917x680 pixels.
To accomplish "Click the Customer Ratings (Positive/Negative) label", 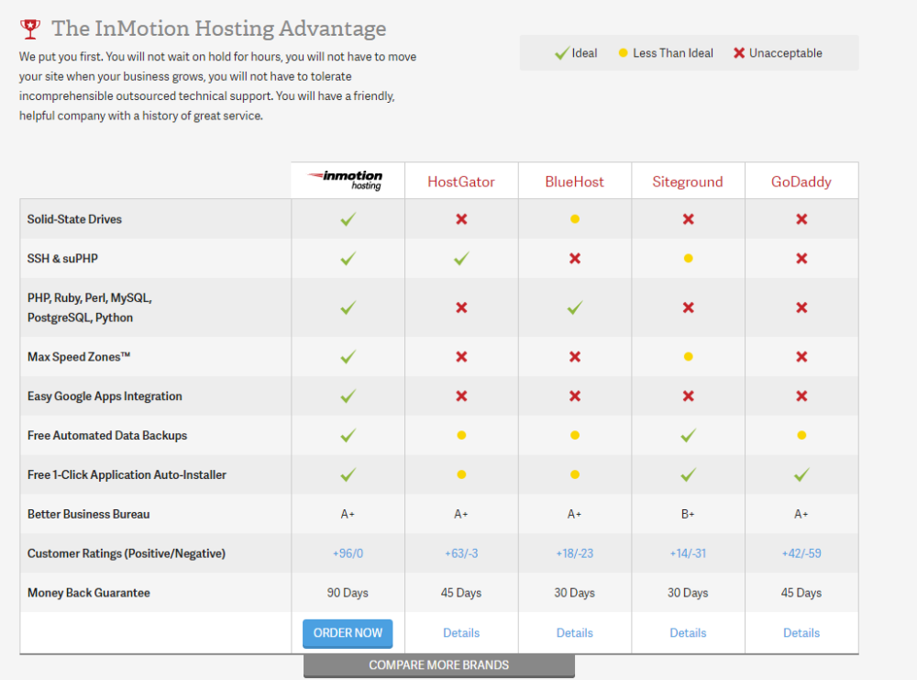I will coord(127,553).
